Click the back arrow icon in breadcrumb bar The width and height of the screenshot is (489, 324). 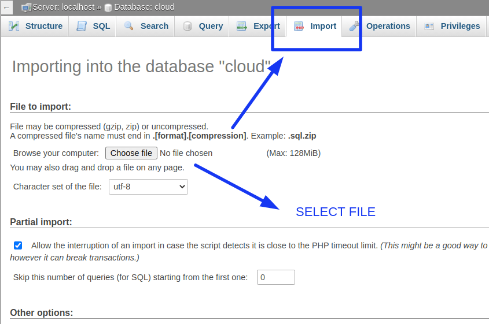(6, 8)
